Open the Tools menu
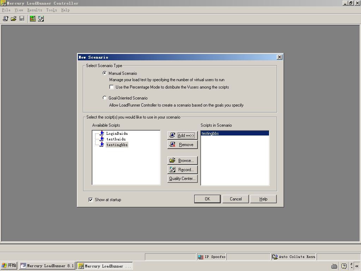 click(x=51, y=10)
